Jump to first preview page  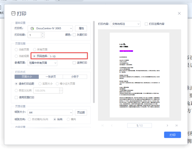[x=103, y=126]
